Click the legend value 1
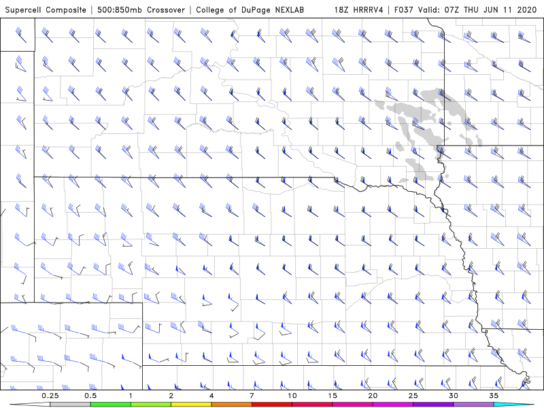The image size is (544, 408). 131,396
